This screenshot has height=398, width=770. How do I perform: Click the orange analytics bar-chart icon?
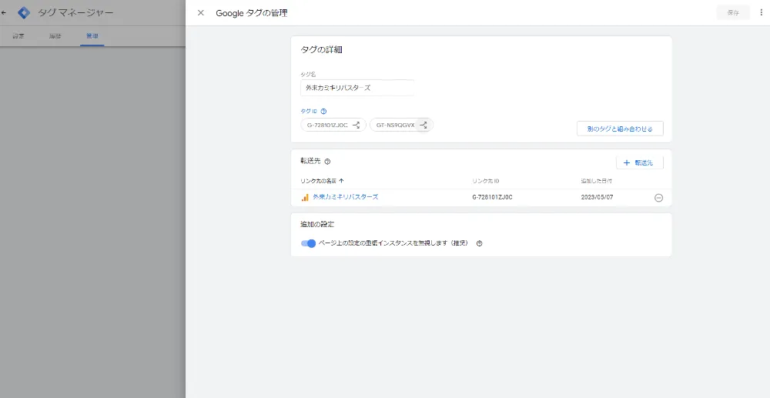tap(305, 197)
